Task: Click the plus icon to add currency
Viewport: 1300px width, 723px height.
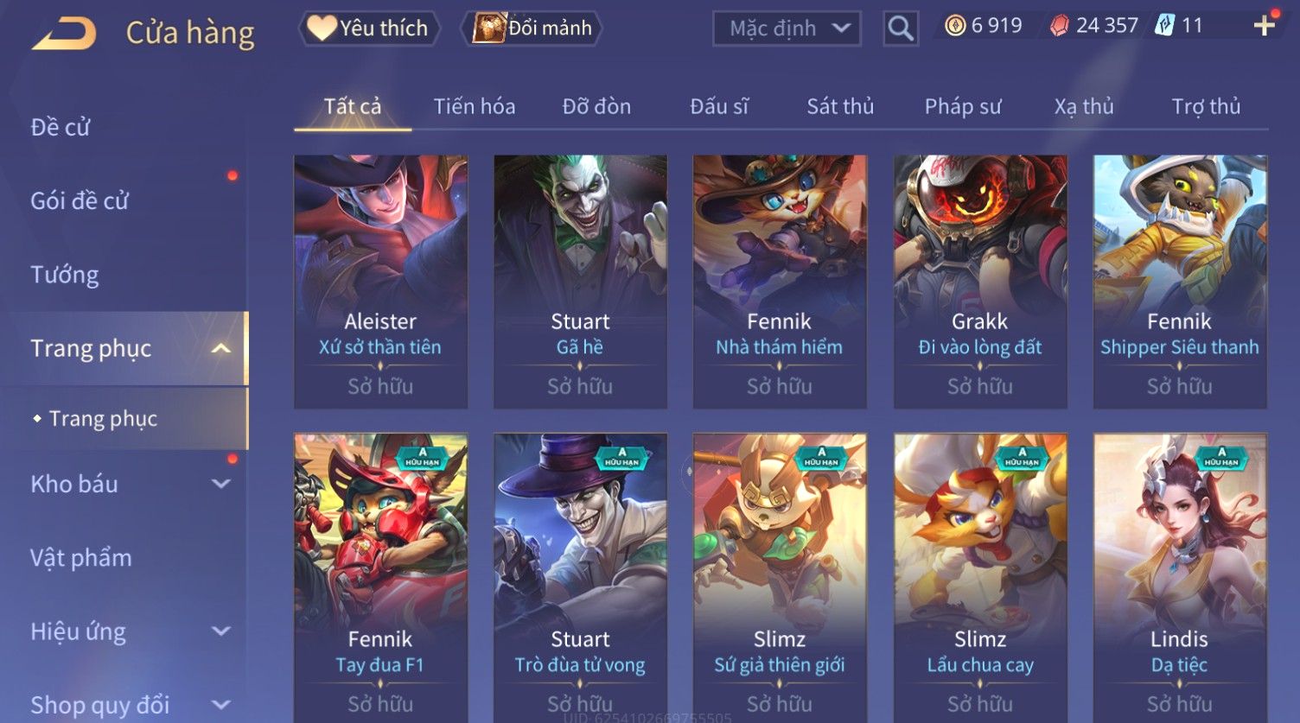Action: click(x=1265, y=26)
